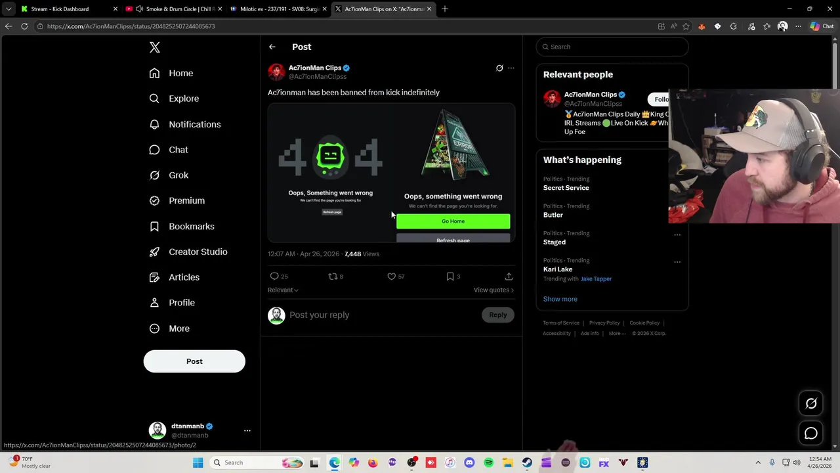Open the Secret Service trending topic
Image resolution: width=840 pixels, height=473 pixels.
566,188
